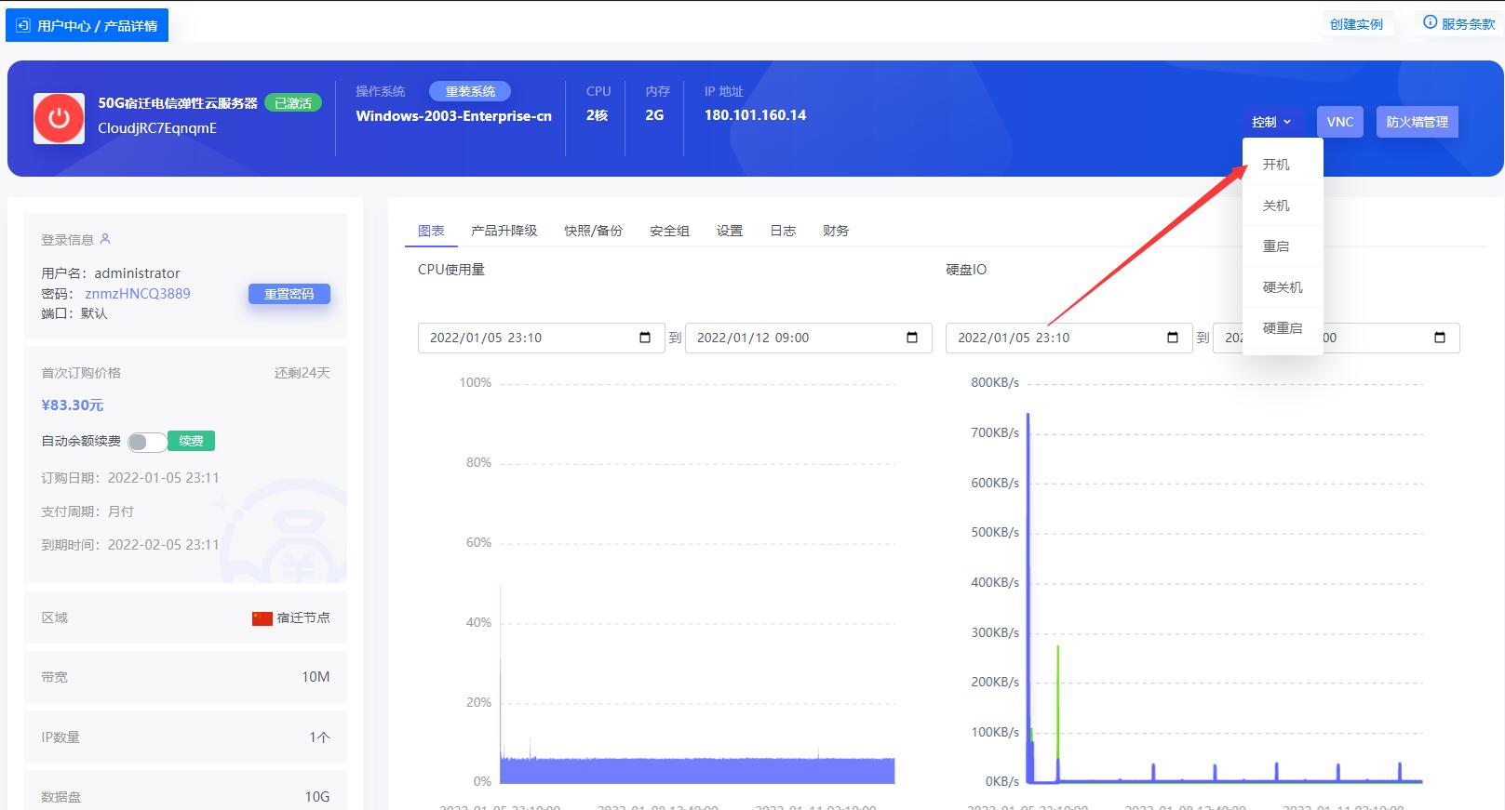The width and height of the screenshot is (1505, 810).
Task: Open the VNC console button
Action: point(1340,122)
